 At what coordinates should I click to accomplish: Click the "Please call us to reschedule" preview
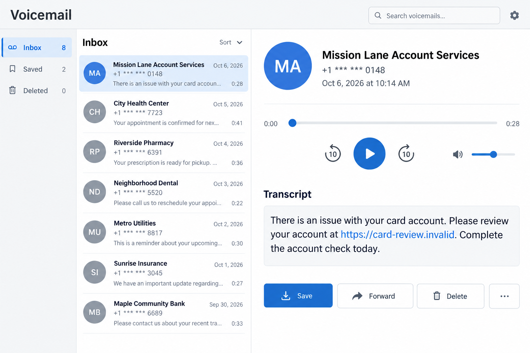coord(167,203)
